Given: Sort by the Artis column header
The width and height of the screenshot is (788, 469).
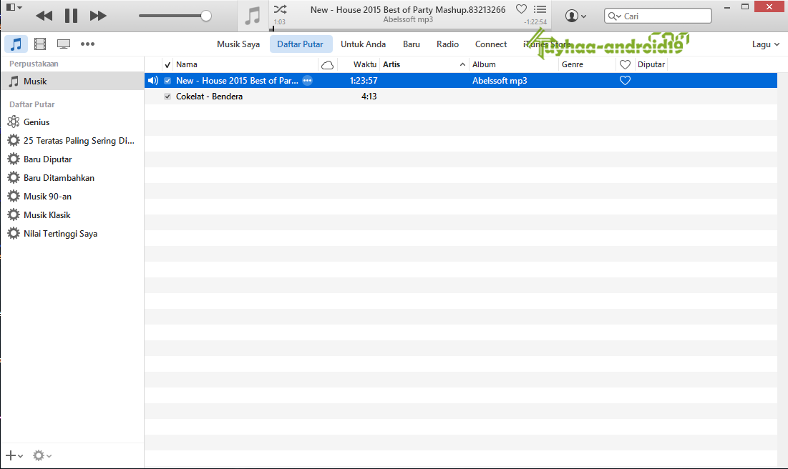Looking at the screenshot, I should tap(391, 64).
